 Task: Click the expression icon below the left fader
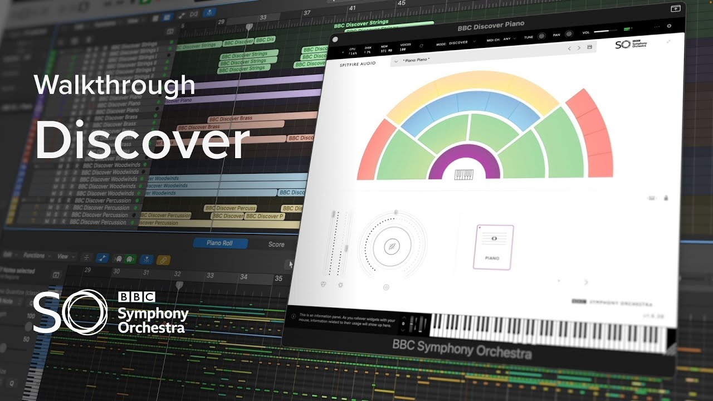(324, 284)
